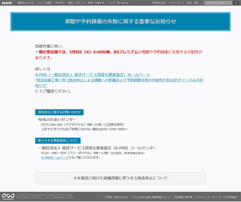Viewport: 241px width, 202px height.
Task: Click the search magnifier icon
Action: pyautogui.click(x=236, y=3)
